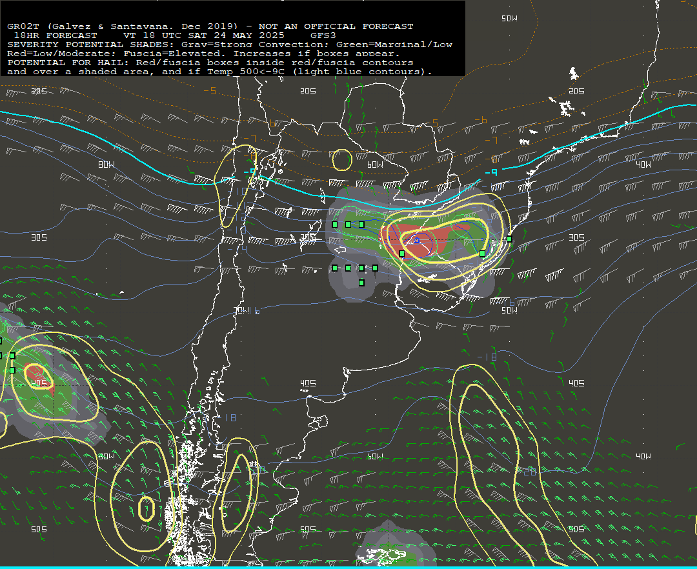Viewport: 697px width, 569px height.
Task: Select the leftmost '50S' latitude label
Action: [39, 529]
